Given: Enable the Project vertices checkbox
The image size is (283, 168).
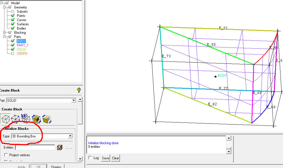Looking at the screenshot, I should [x=6, y=155].
